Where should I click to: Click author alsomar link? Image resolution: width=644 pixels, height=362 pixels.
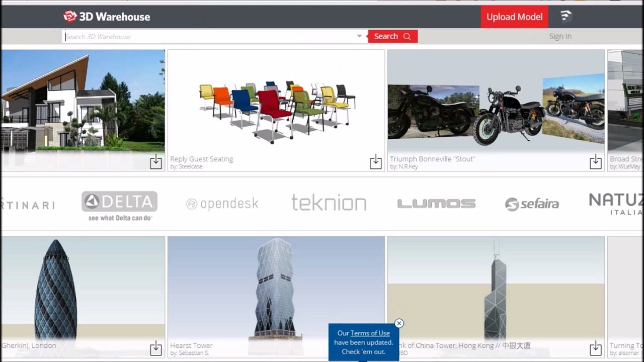[629, 353]
